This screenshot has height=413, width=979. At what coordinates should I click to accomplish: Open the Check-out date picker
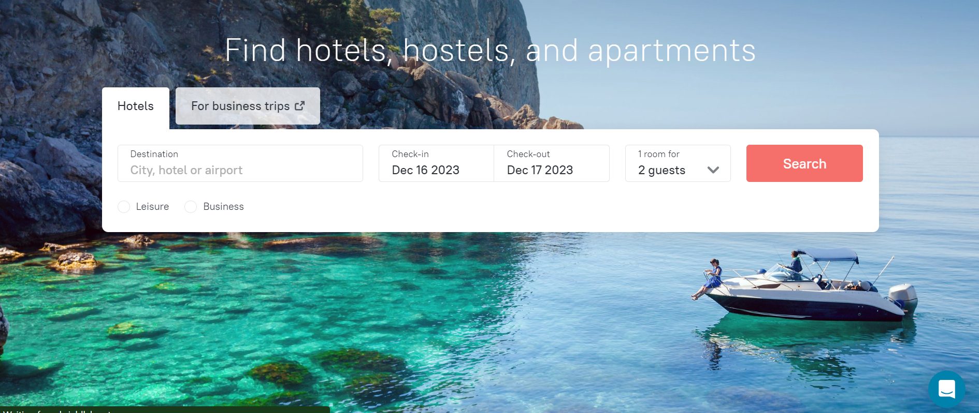tap(552, 163)
